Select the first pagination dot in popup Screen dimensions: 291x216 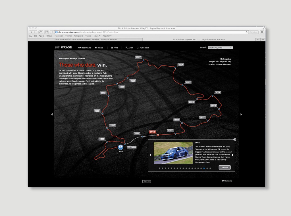point(159,168)
